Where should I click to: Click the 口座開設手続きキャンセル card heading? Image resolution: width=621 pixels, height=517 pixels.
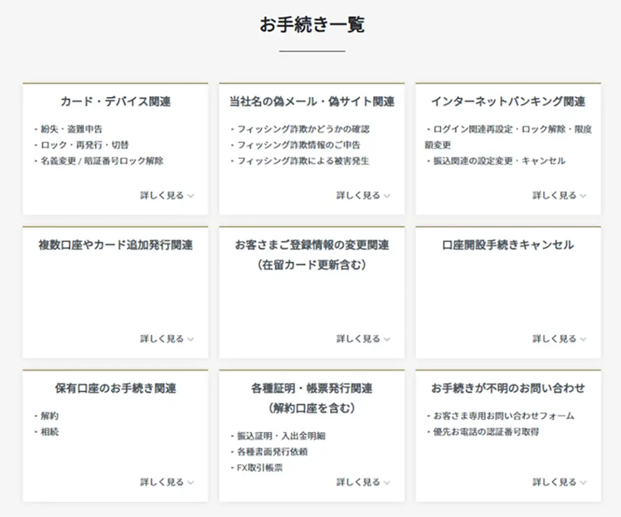pos(508,245)
